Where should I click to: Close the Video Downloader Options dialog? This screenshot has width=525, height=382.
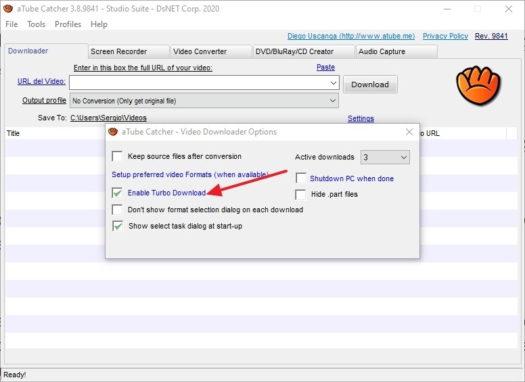pos(409,132)
